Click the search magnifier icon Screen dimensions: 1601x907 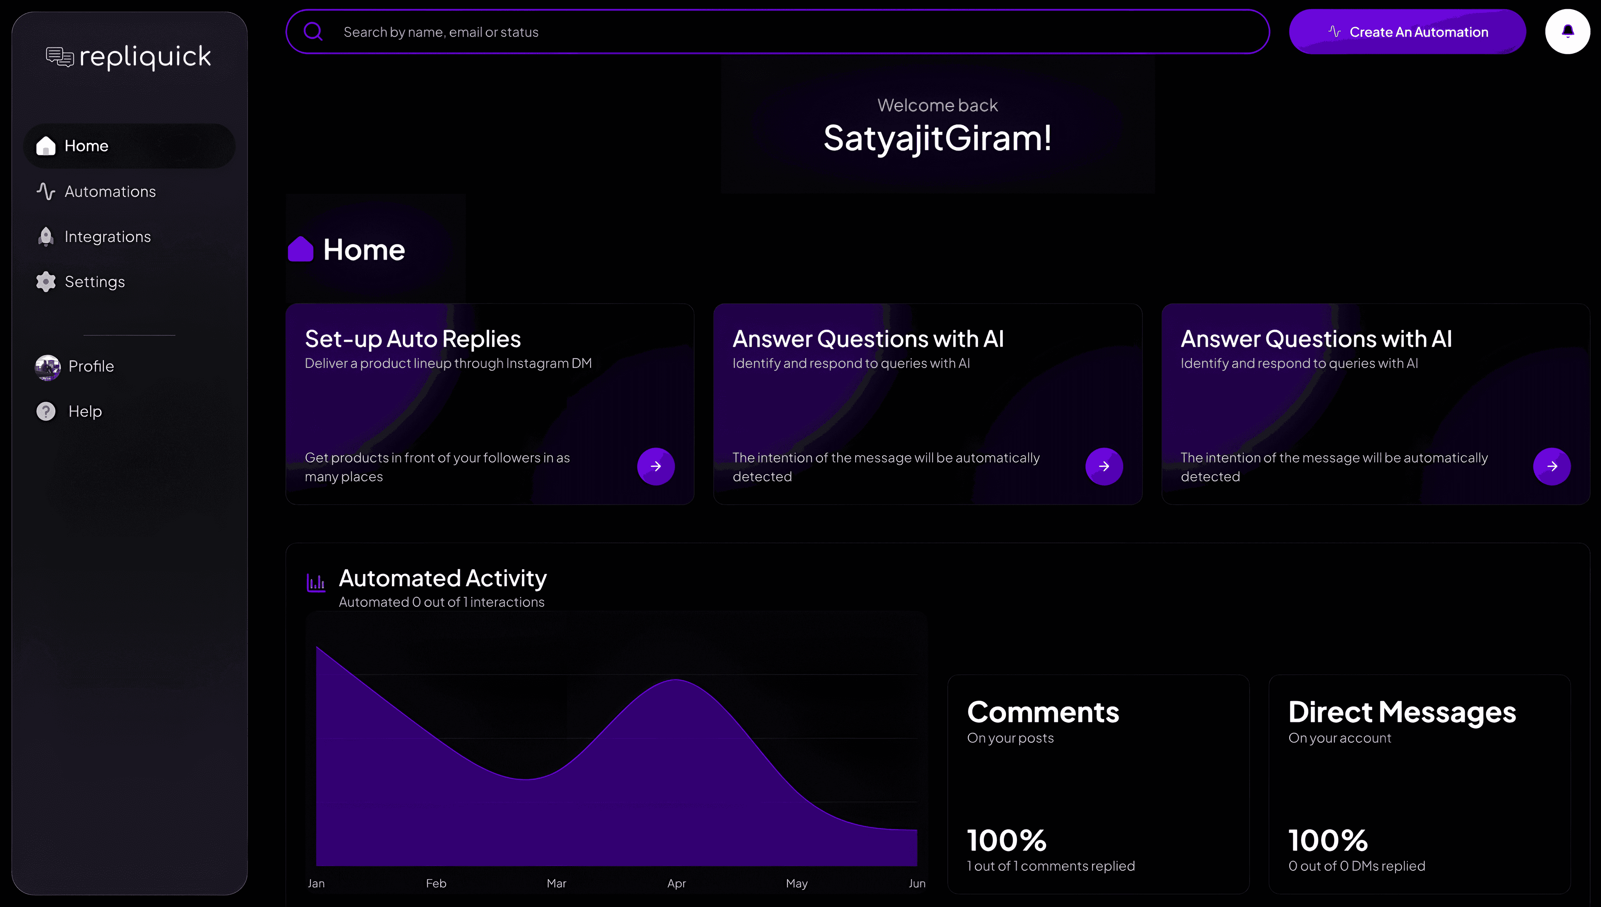[x=314, y=31]
